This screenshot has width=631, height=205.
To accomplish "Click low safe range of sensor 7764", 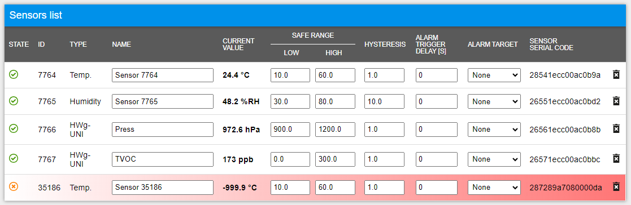I will 290,75.
